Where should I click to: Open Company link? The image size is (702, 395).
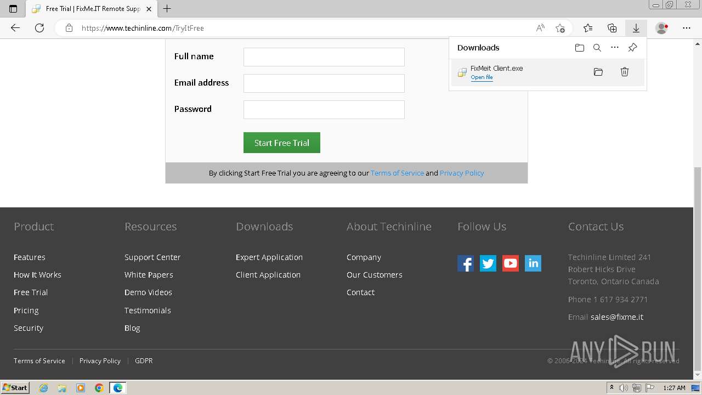364,257
